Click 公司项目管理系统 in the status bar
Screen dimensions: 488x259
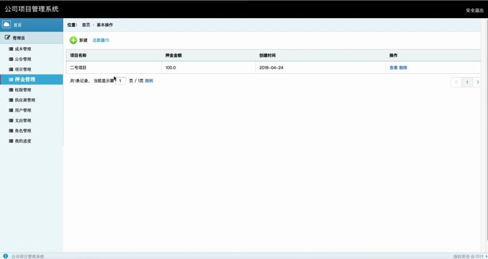[28, 257]
